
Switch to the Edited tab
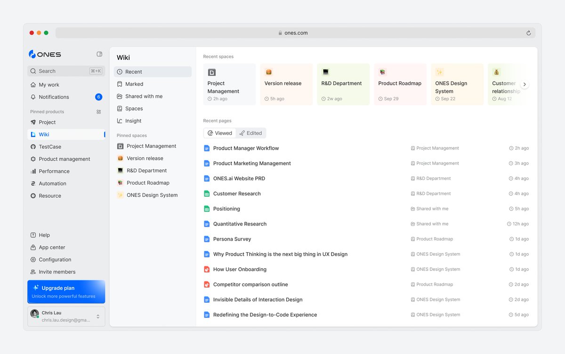click(250, 133)
